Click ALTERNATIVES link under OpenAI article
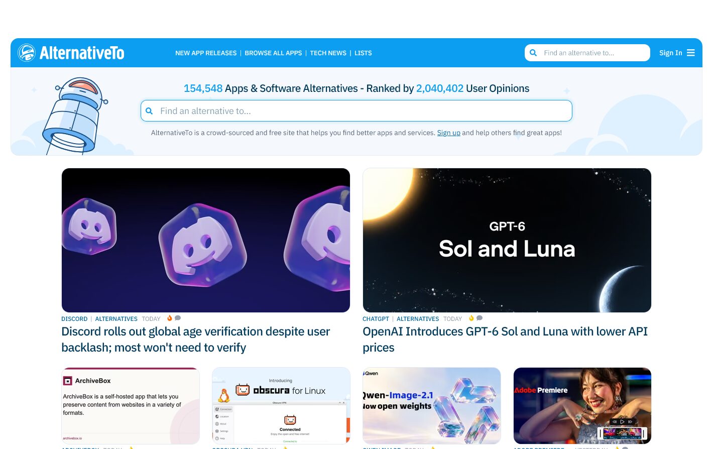 pos(418,319)
